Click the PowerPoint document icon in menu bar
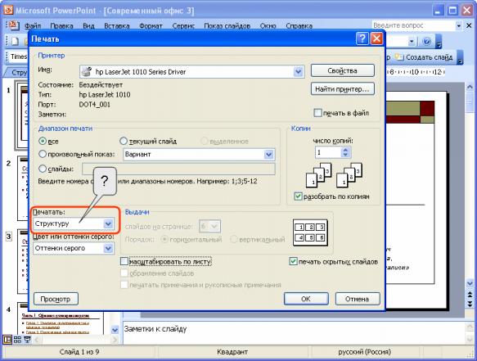The image size is (477, 361). [13, 25]
